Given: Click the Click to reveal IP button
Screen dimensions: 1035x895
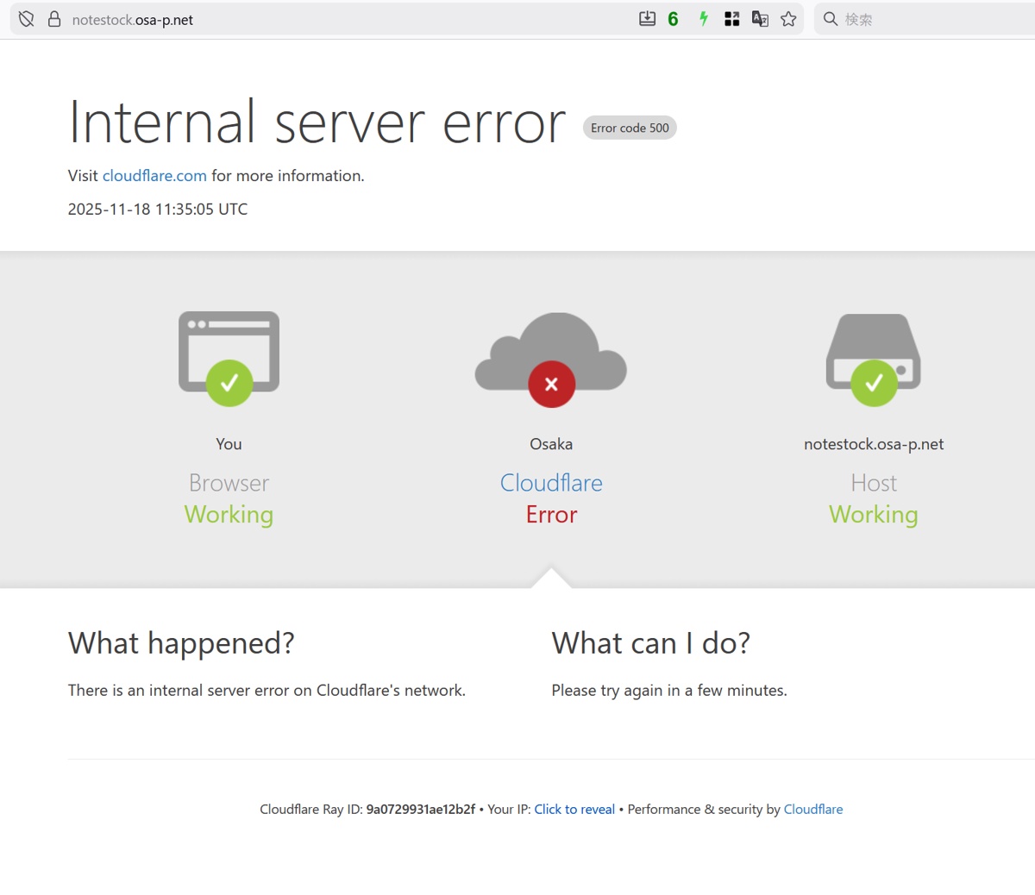Looking at the screenshot, I should tap(574, 810).
